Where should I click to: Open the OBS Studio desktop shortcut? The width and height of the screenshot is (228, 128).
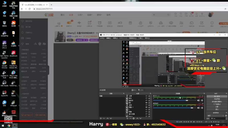click(4, 83)
